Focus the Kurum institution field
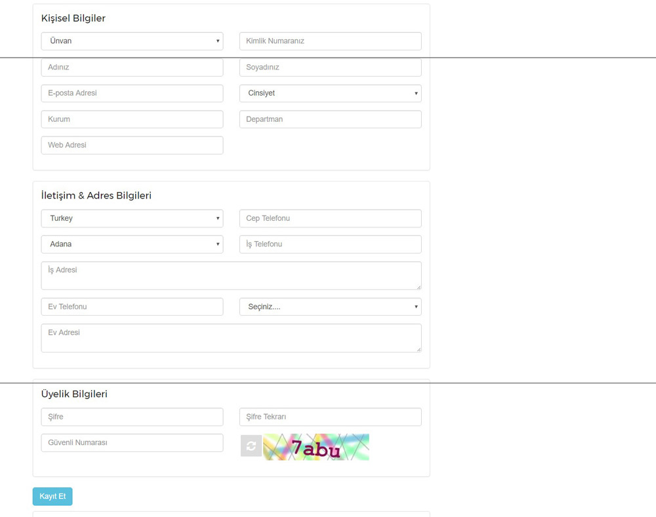The width and height of the screenshot is (656, 517). click(x=132, y=119)
